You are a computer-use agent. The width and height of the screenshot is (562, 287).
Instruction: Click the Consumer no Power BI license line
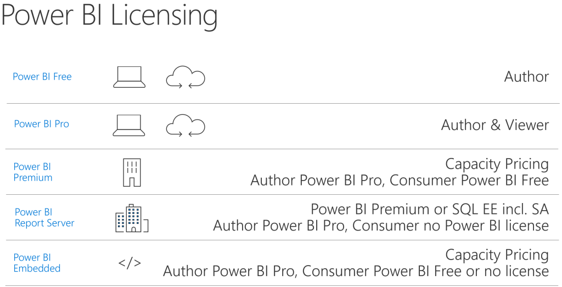tap(381, 226)
